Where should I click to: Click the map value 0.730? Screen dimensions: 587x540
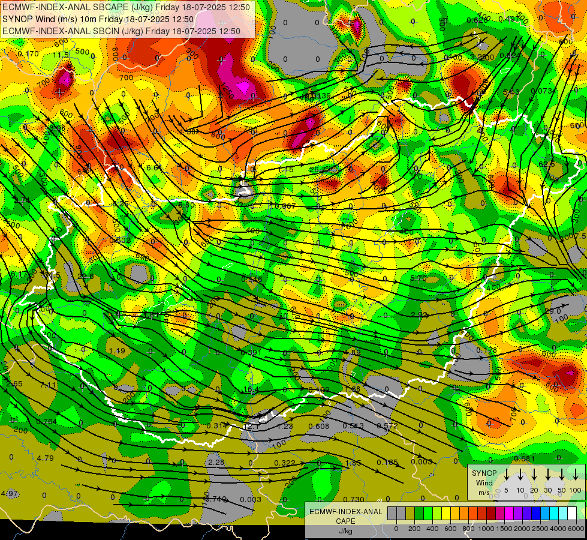pos(354,499)
